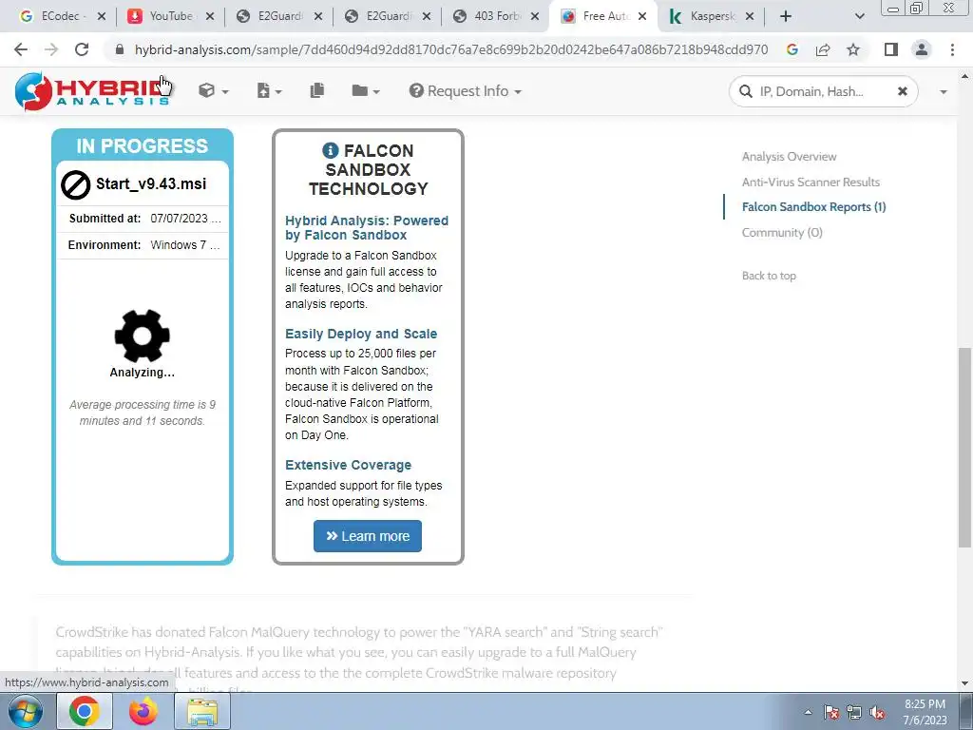973x730 pixels.
Task: Click the muted volume tray icon
Action: [x=877, y=713]
